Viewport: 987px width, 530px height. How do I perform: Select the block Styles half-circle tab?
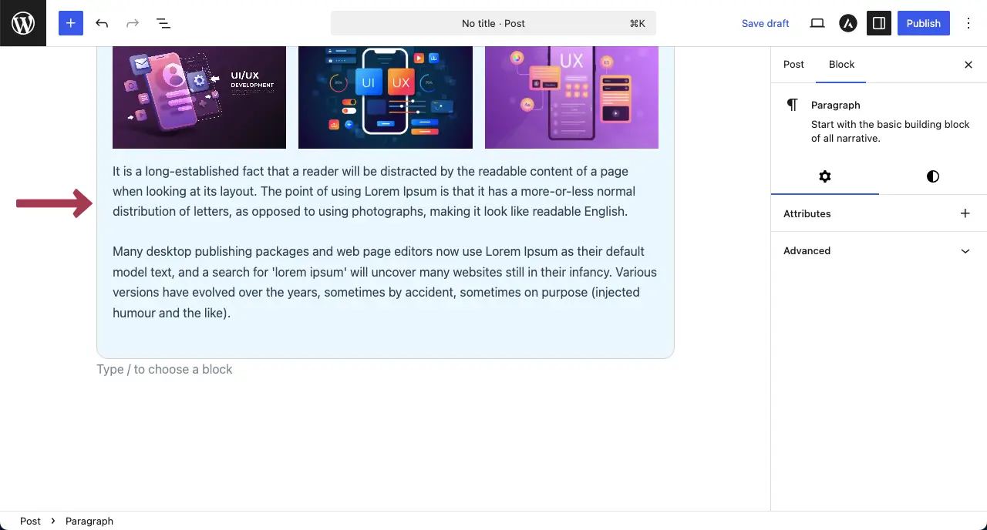pos(933,176)
